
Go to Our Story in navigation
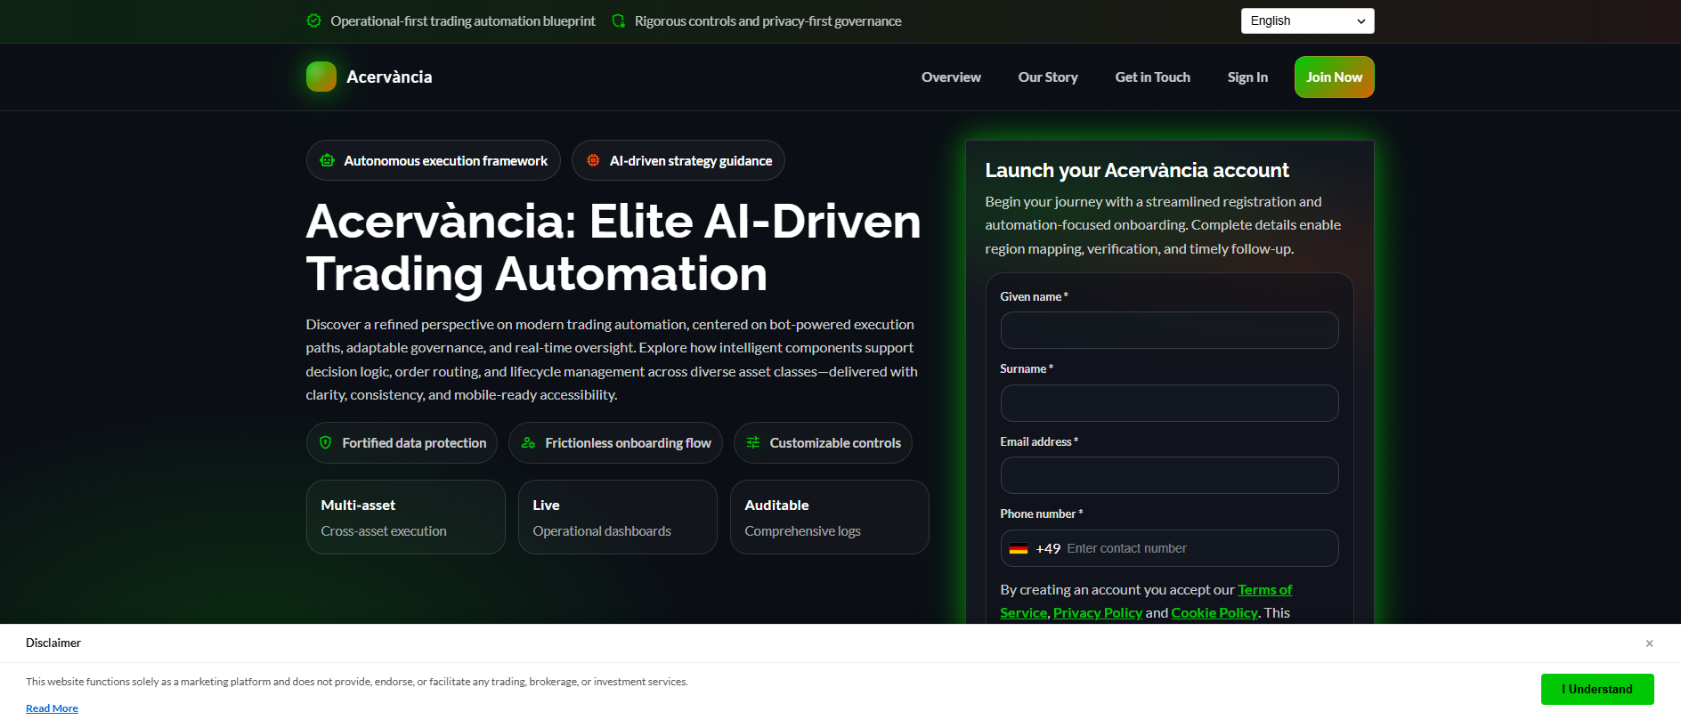pos(1048,77)
